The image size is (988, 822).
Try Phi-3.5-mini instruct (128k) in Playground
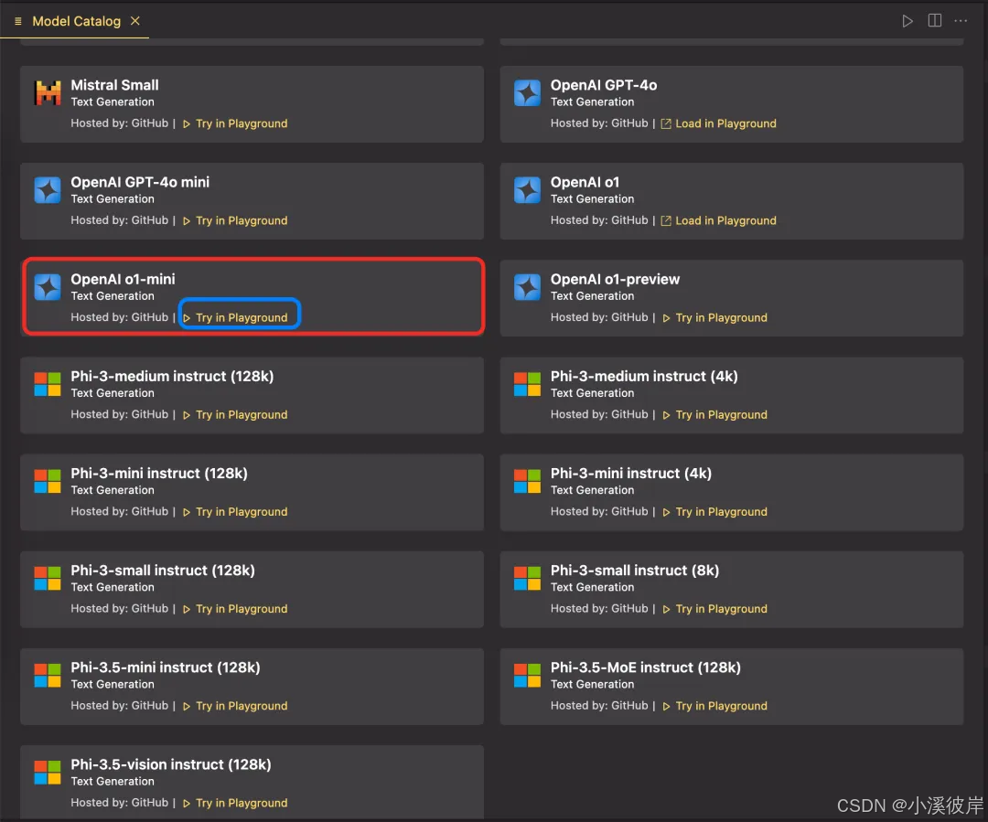coord(235,706)
